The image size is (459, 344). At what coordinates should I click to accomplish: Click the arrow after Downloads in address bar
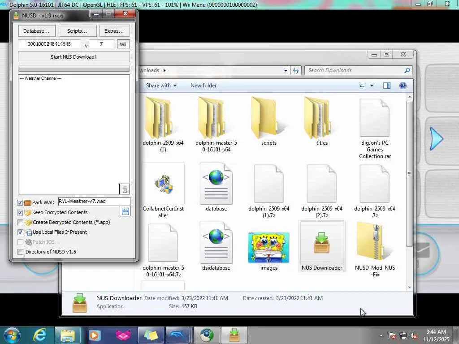point(165,70)
